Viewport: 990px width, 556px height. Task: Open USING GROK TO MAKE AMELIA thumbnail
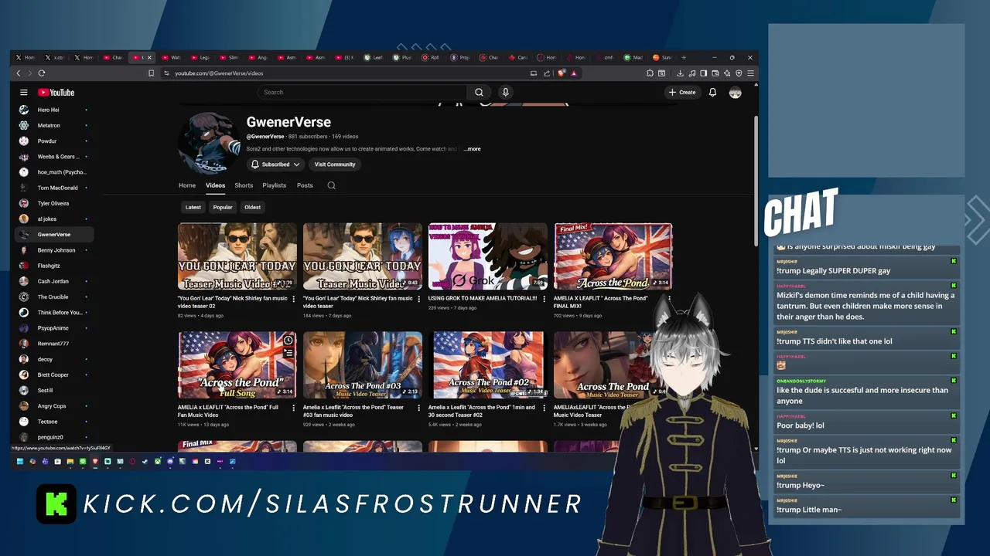point(488,256)
